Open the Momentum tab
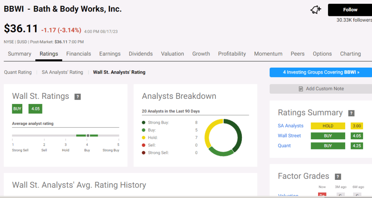Screen dimensions: 372x198 pos(268,54)
